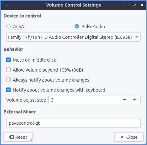This screenshot has height=145, width=147.
Task: Uncheck Mute on middle click
Action: click(8, 60)
